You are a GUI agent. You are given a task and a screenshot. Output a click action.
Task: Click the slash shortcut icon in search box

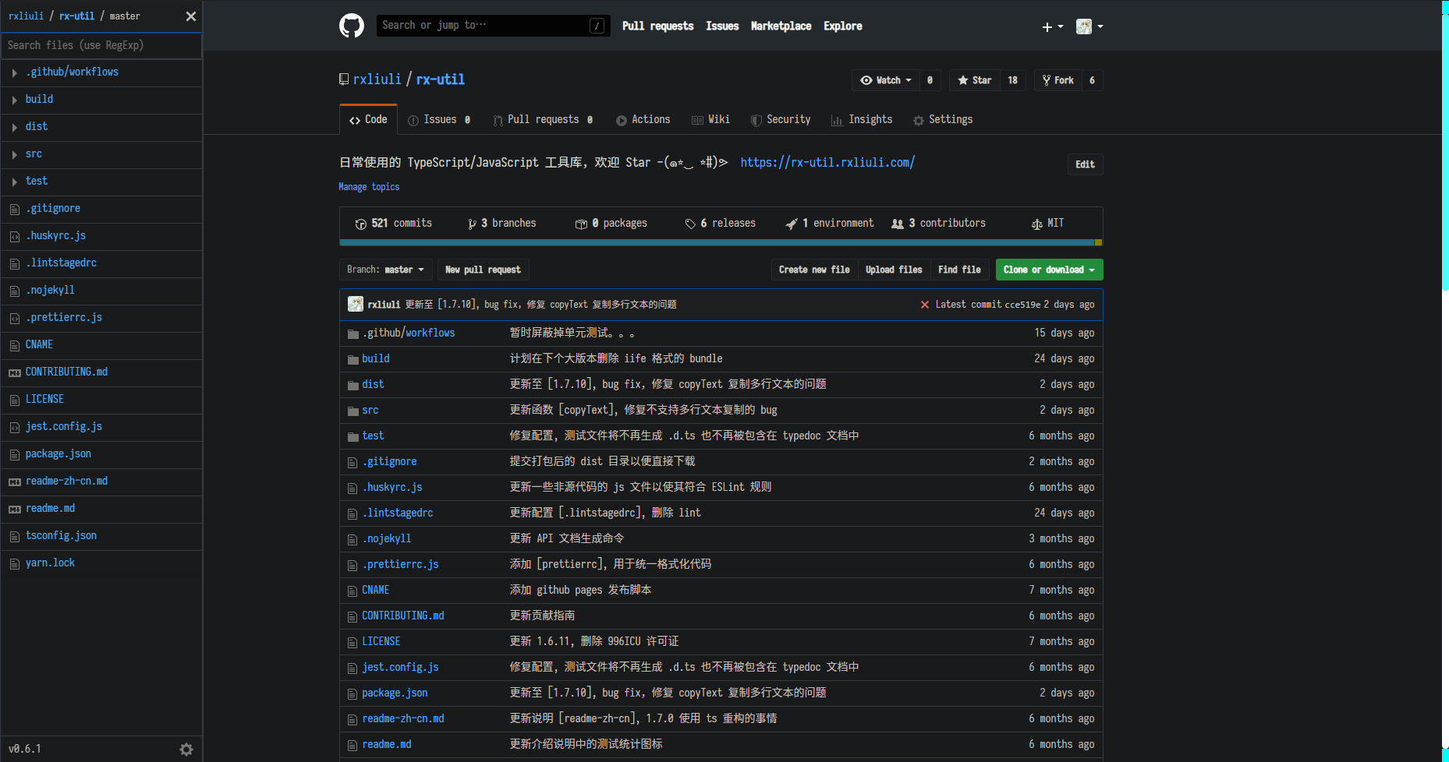pos(597,26)
